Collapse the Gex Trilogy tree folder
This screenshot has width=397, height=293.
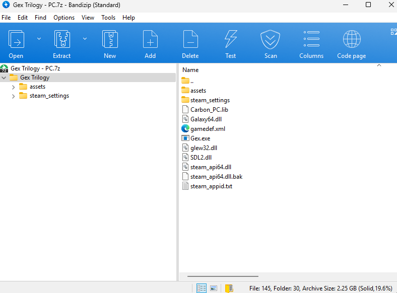point(4,78)
